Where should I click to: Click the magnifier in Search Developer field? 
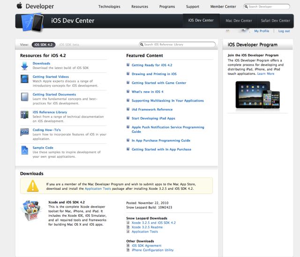click(246, 7)
